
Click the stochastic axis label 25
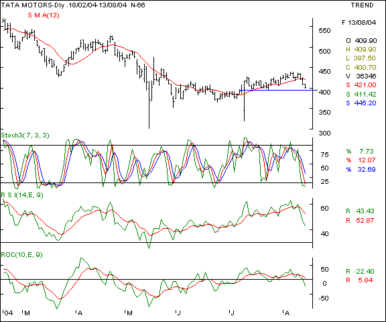pyautogui.click(x=325, y=182)
